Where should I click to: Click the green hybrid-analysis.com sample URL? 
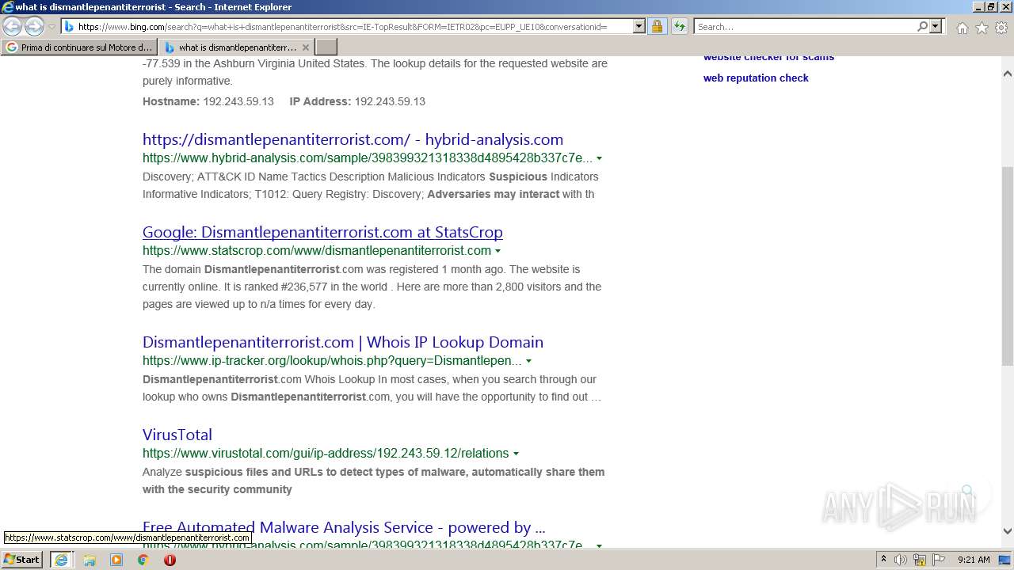pyautogui.click(x=368, y=158)
